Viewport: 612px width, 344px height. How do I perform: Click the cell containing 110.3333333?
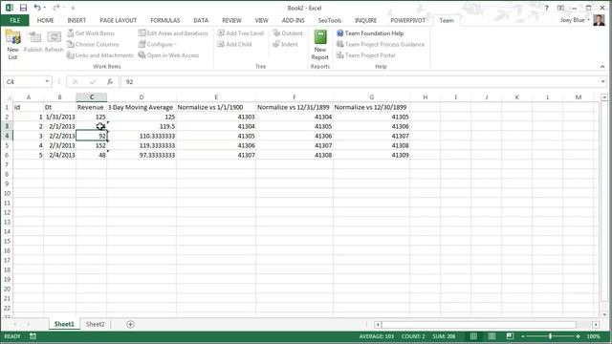click(142, 136)
